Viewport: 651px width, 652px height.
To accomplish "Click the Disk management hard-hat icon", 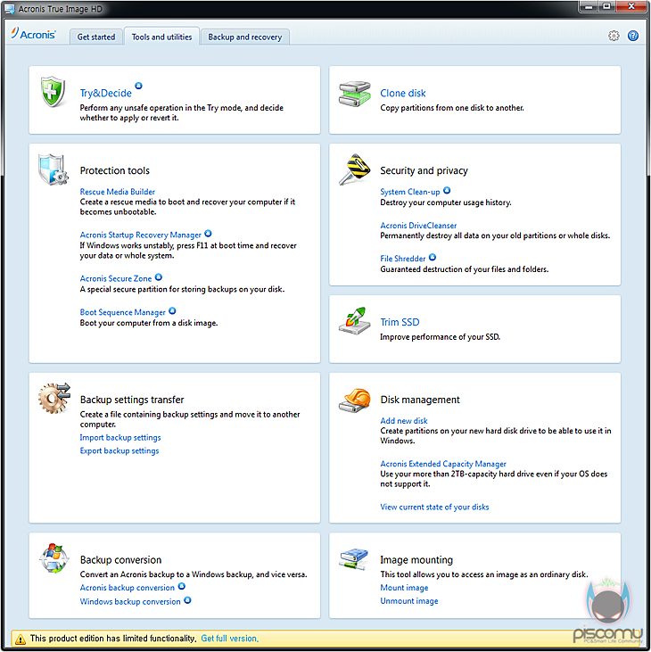I will click(x=354, y=400).
